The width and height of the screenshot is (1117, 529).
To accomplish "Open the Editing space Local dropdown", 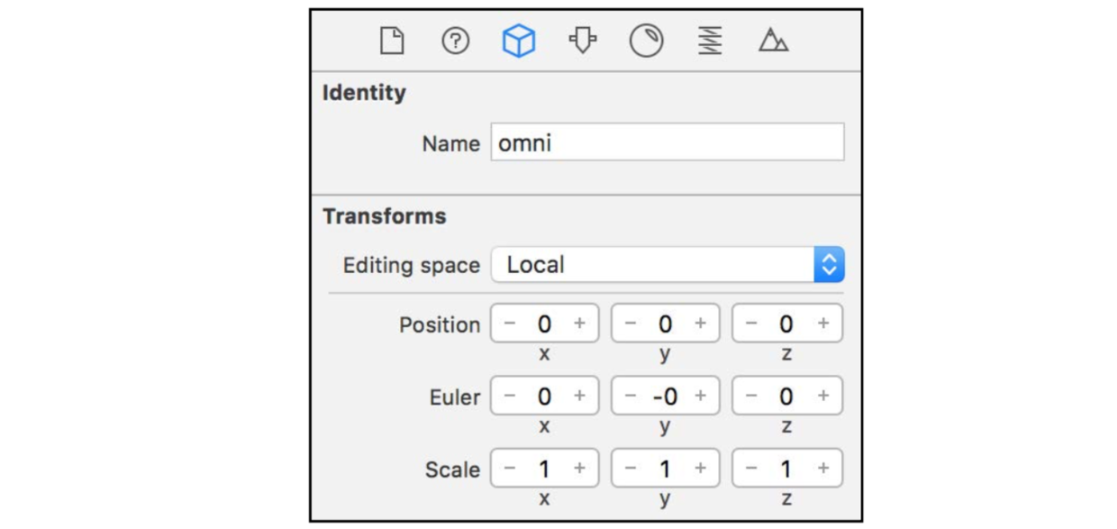I will [x=667, y=265].
